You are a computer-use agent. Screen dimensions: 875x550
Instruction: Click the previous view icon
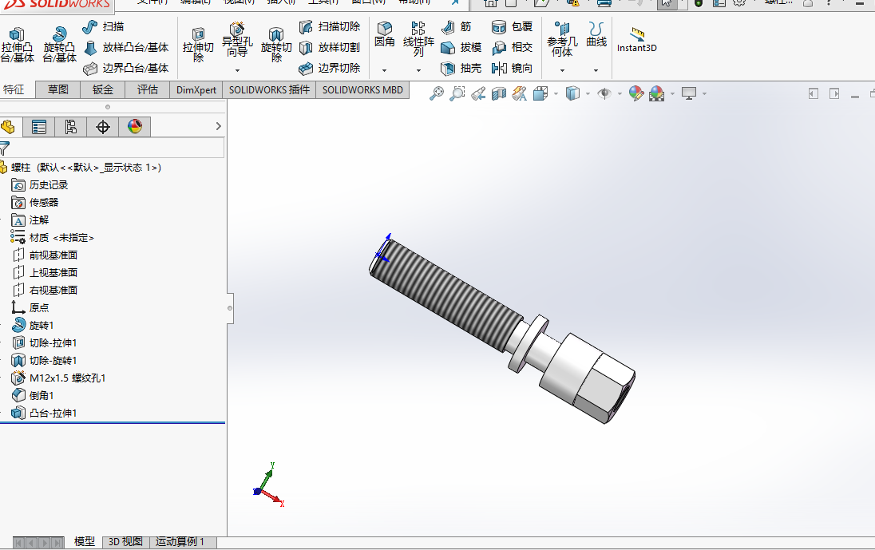[477, 93]
